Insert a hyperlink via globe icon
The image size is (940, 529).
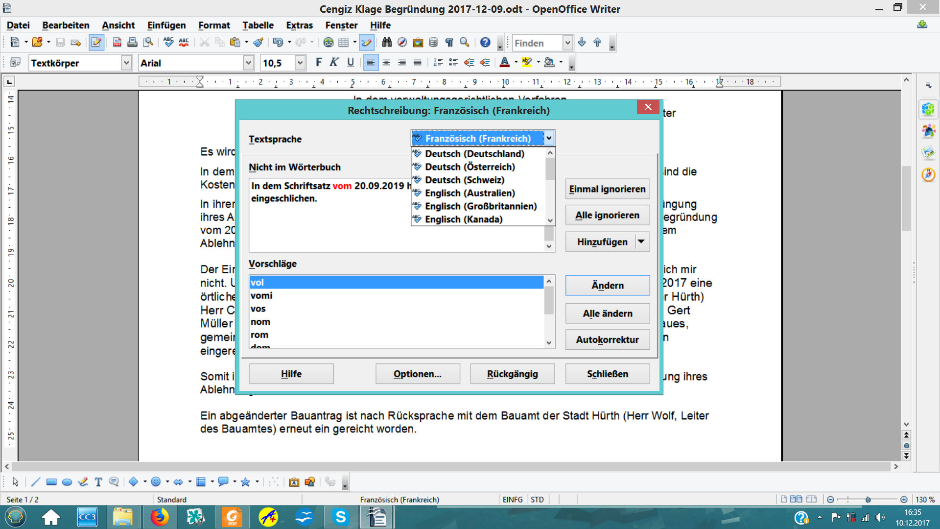329,43
